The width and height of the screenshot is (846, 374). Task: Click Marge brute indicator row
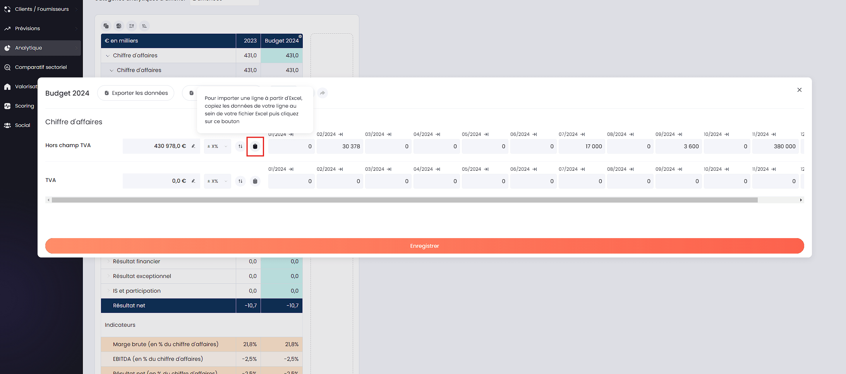click(201, 344)
